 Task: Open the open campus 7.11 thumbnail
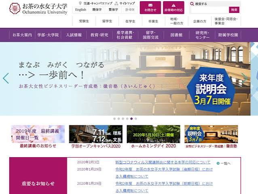point(96,134)
